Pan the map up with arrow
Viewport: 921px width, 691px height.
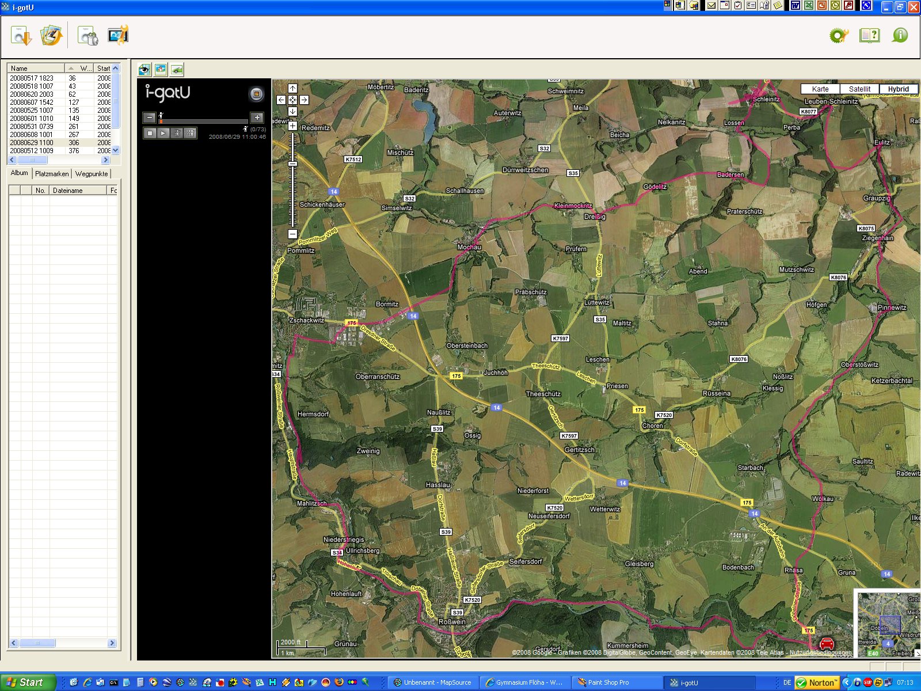click(x=292, y=88)
